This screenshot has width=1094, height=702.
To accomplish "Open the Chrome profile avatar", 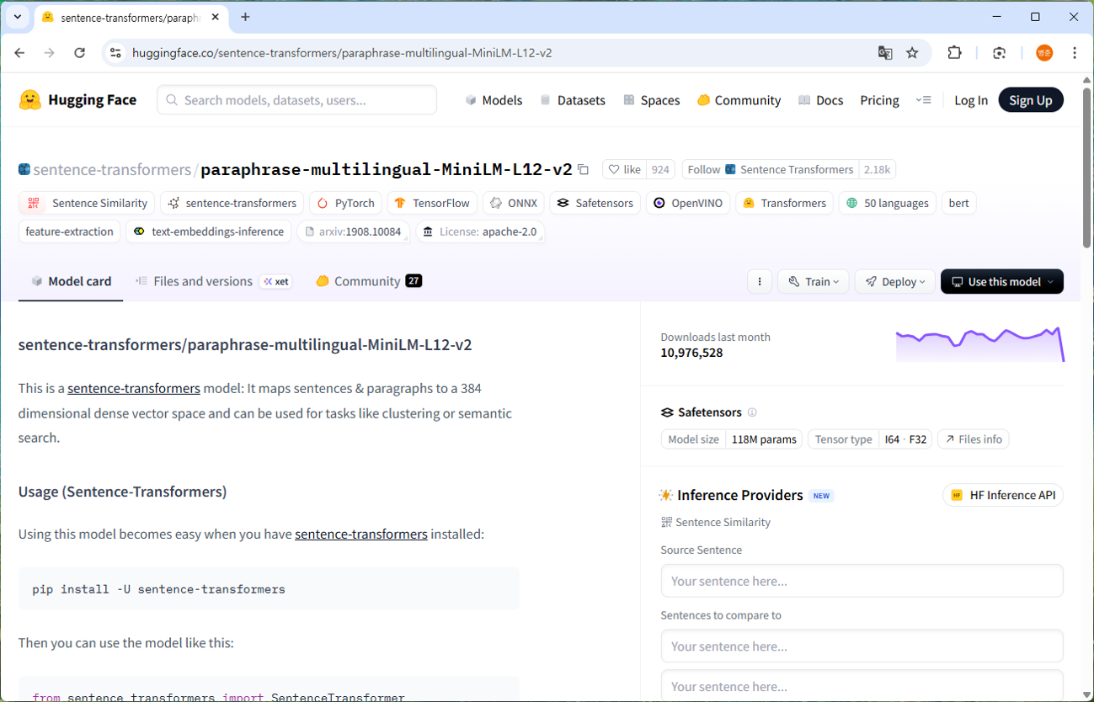I will click(1044, 53).
